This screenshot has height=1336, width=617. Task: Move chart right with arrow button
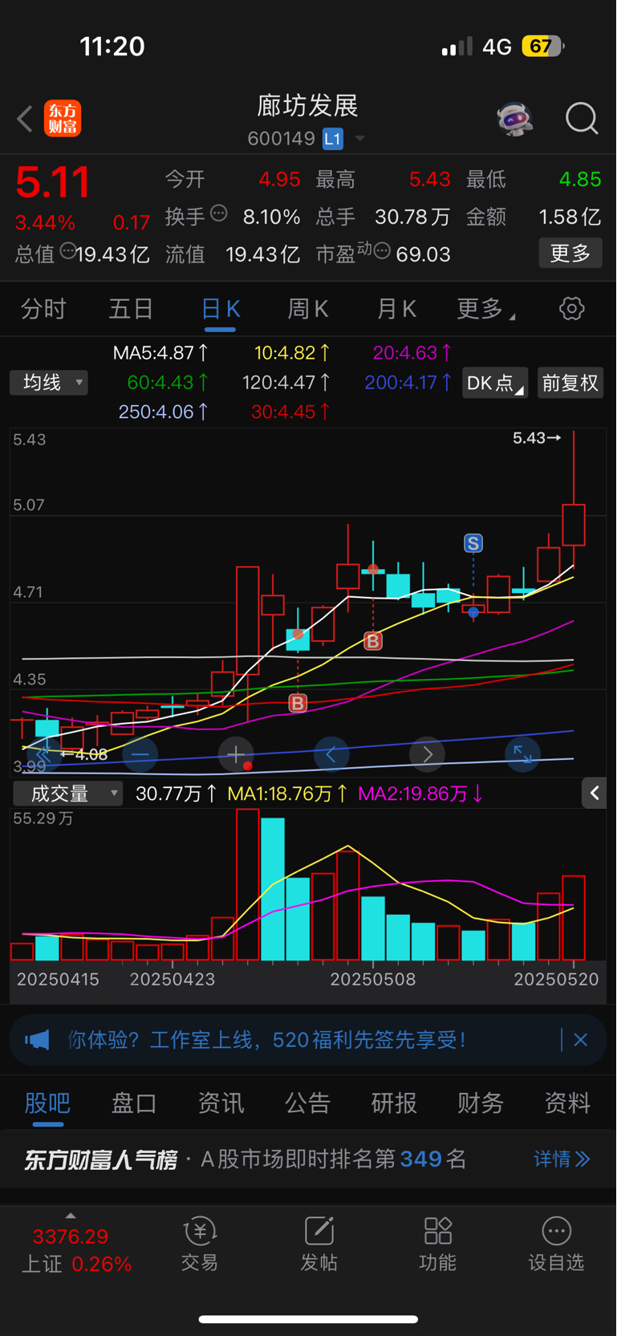[x=427, y=754]
